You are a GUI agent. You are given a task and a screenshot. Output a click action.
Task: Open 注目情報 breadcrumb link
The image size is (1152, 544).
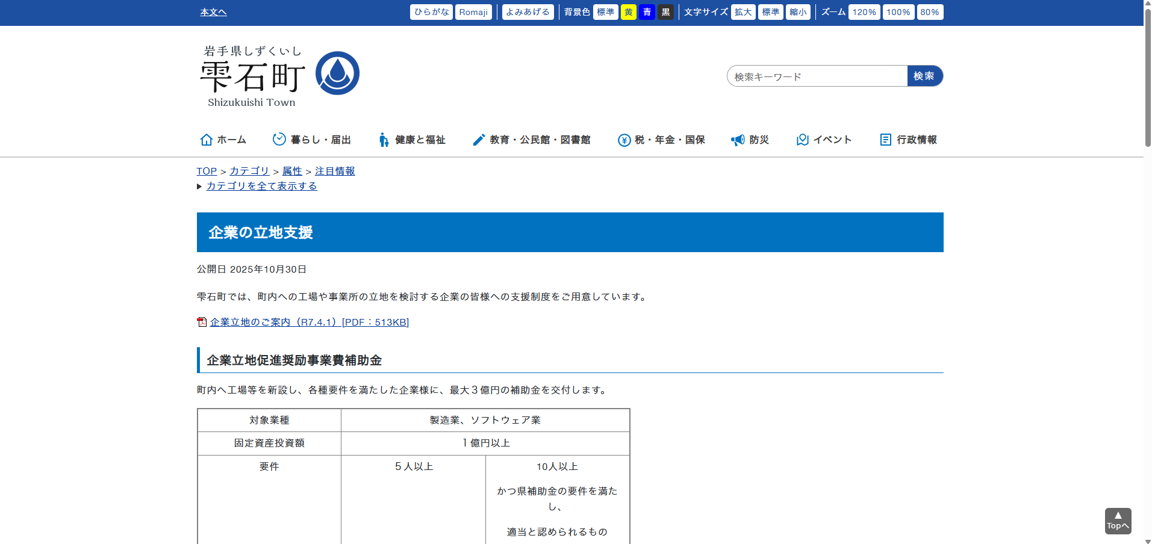point(335,171)
